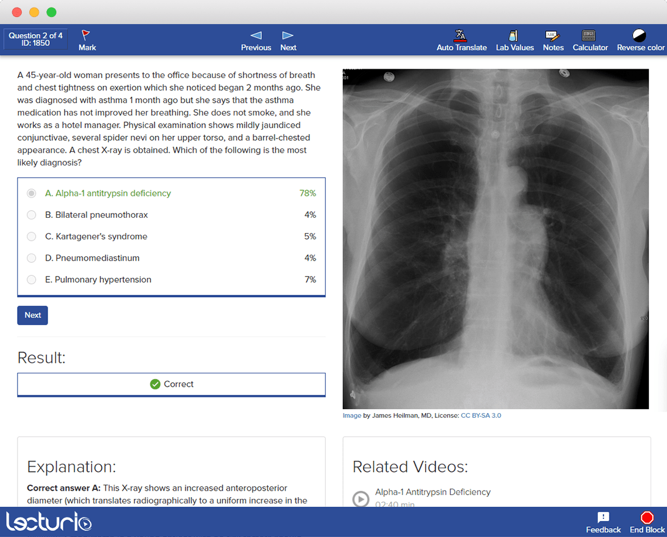Open the Lab Values reference
This screenshot has height=537, width=667.
coord(514,40)
